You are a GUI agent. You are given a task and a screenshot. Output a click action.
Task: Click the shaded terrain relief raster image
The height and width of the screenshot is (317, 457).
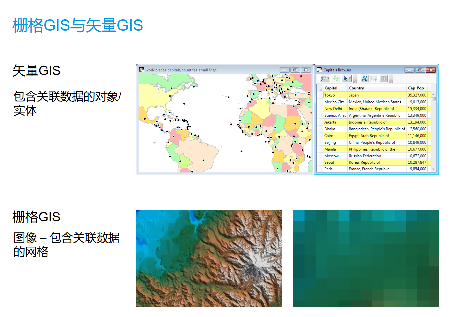pos(209,258)
